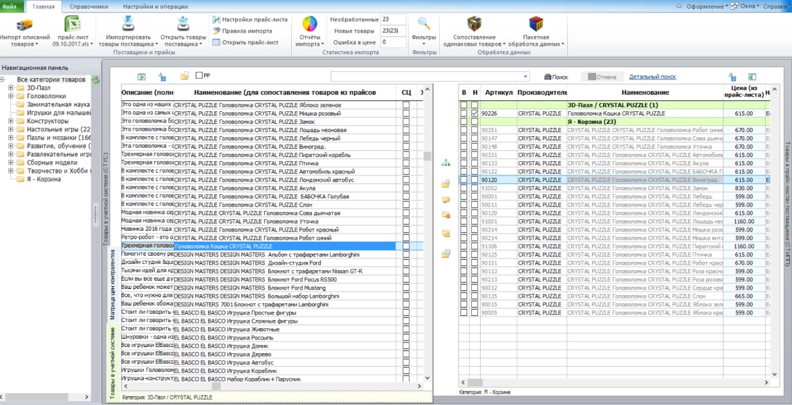
Task: Uncheck Н checkbox for article 90226
Action: click(x=475, y=113)
